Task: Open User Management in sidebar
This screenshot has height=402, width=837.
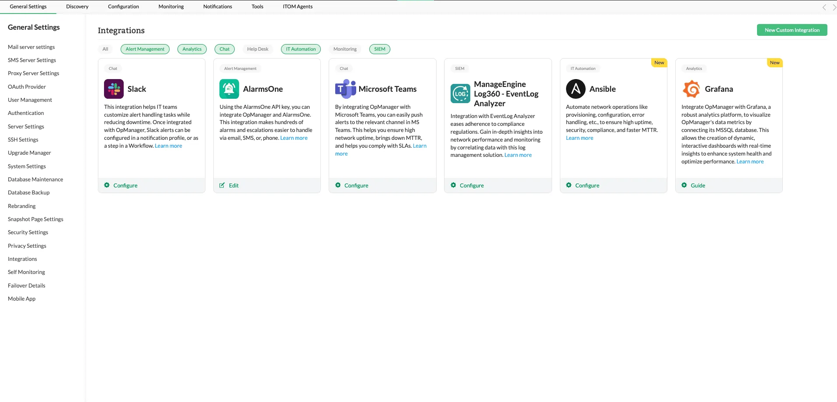Action: coord(30,100)
